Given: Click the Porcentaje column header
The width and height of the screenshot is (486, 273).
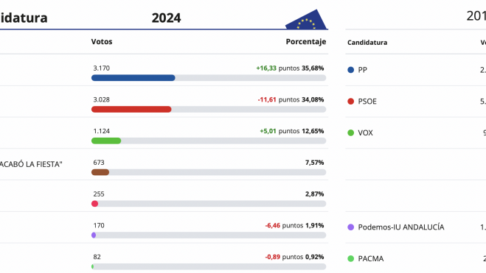Looking at the screenshot, I should point(306,42).
